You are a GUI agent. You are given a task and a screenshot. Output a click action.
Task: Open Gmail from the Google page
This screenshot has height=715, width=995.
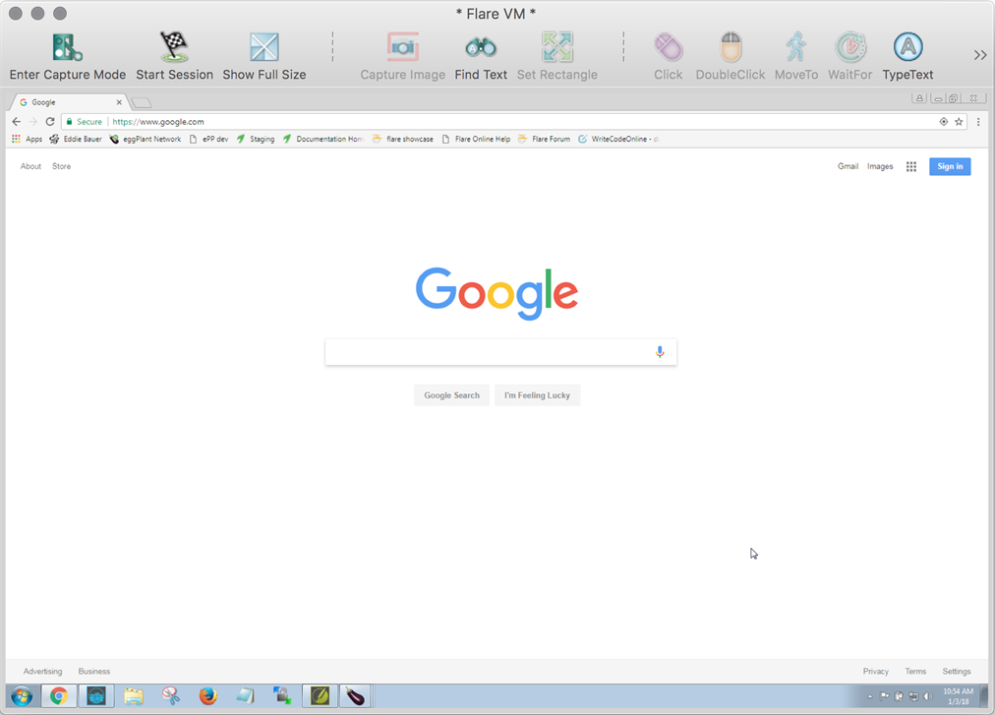(x=848, y=166)
